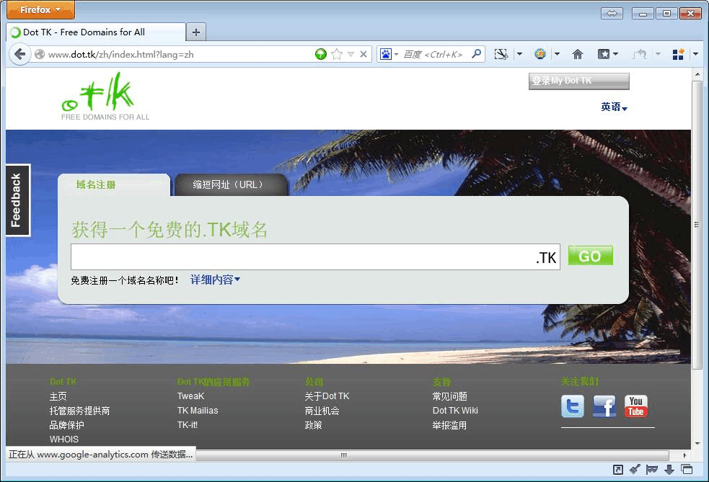Click the private browsing mask icon
This screenshot has height=482, width=709.
coord(652,470)
